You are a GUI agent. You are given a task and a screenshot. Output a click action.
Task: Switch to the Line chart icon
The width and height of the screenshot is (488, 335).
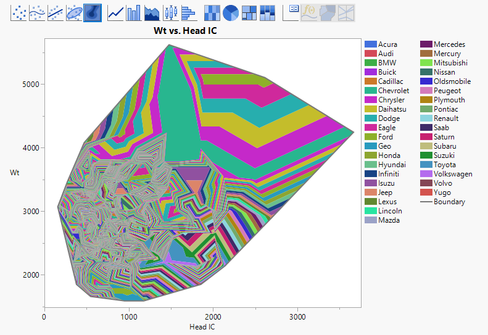pyautogui.click(x=115, y=12)
